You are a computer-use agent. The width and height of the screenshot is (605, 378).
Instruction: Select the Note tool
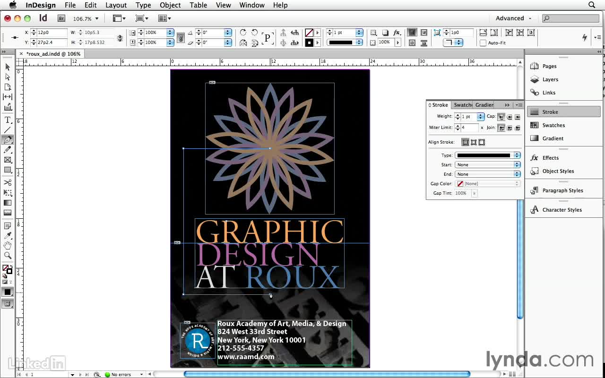pos(8,226)
